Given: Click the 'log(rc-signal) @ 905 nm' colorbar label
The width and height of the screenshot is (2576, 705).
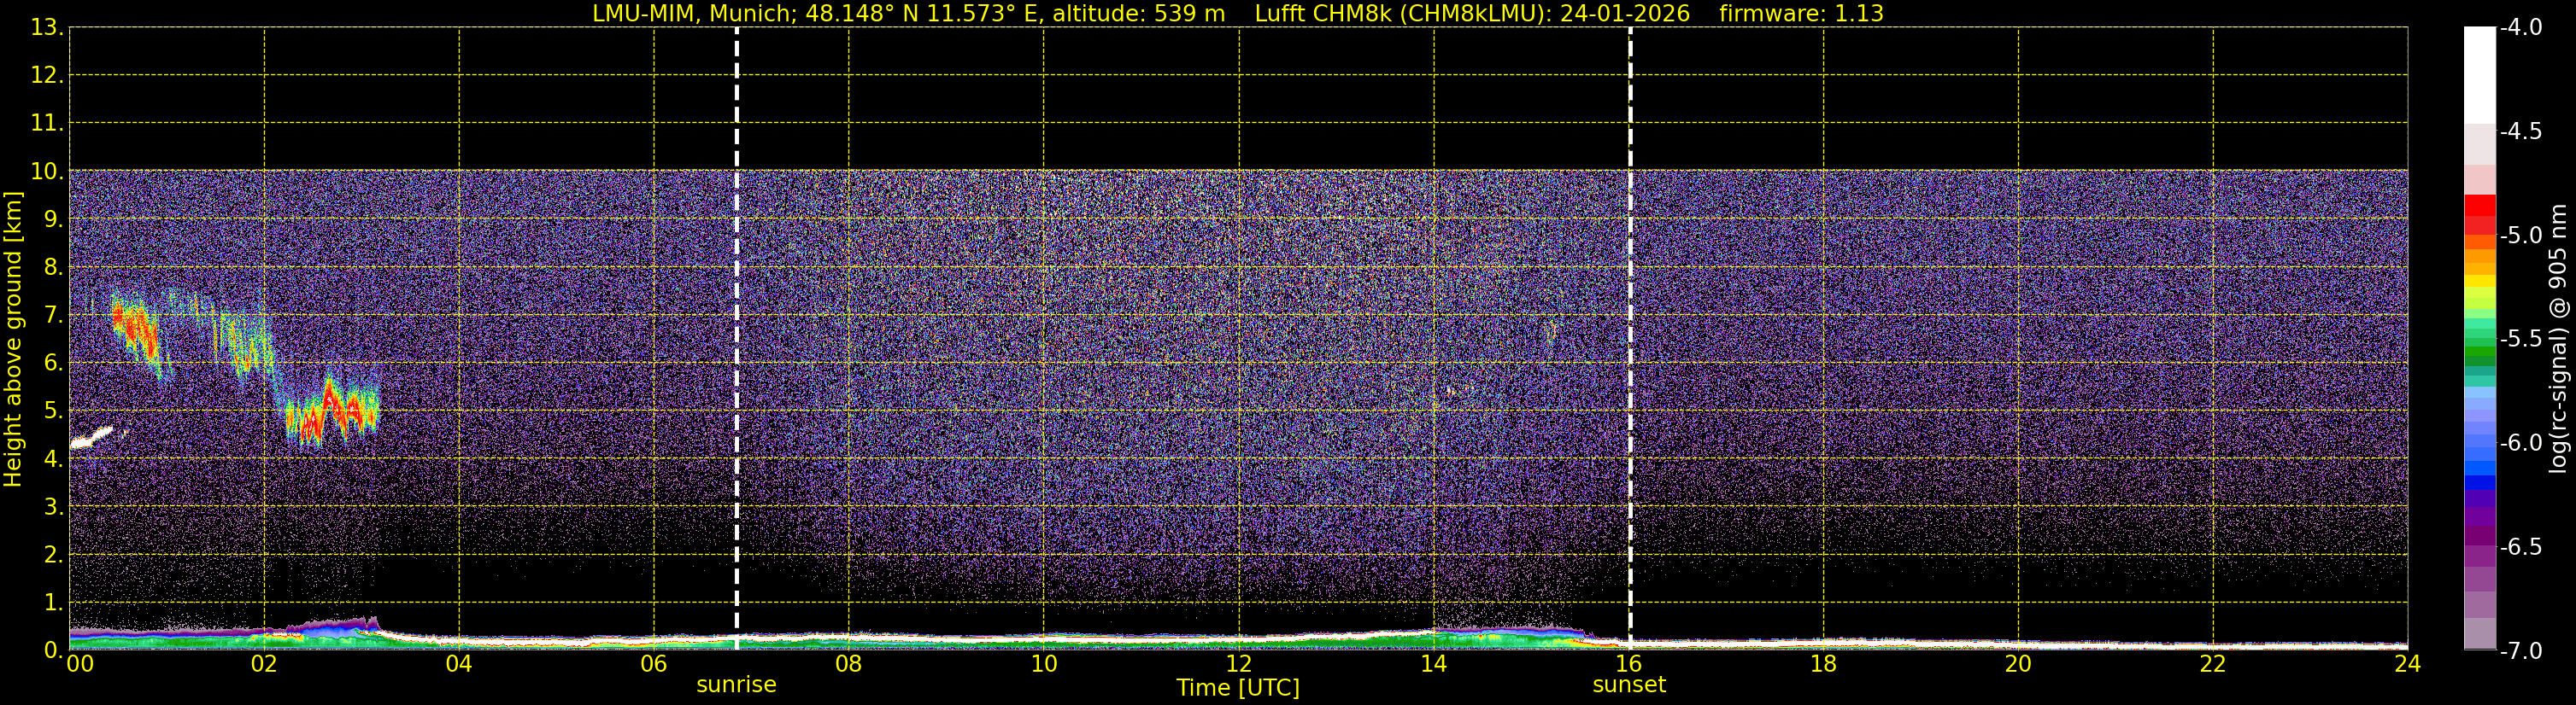Looking at the screenshot, I should click(x=2558, y=340).
